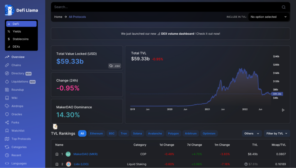Screen dimensions: 296x168
Task: Click the search magnifier icon
Action: (x=283, y=7)
